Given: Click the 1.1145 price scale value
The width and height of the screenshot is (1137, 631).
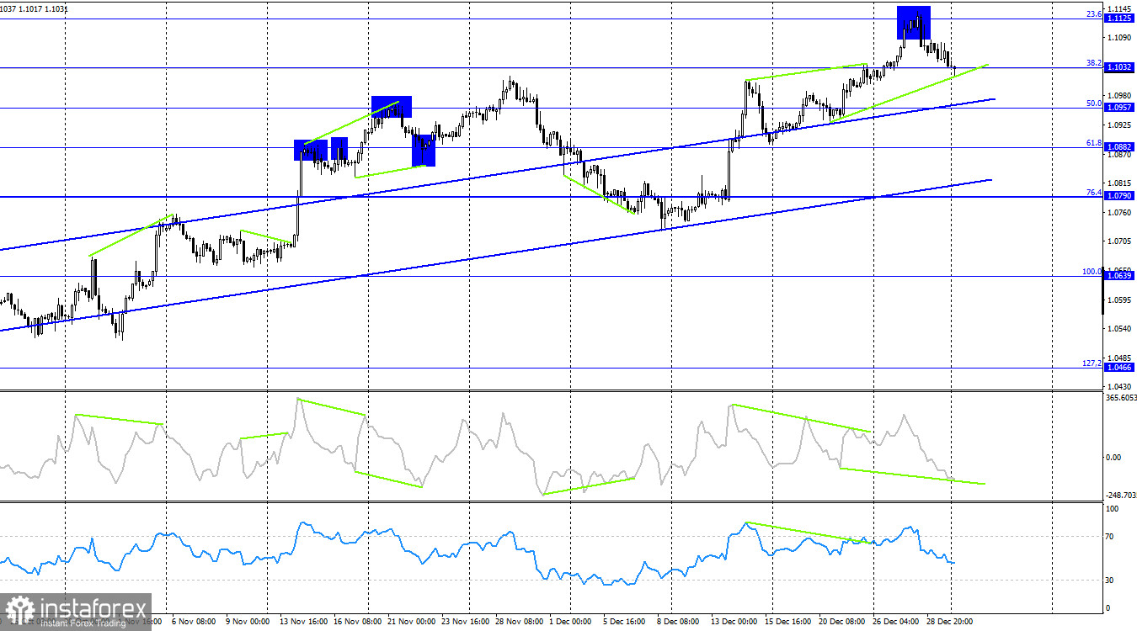Looking at the screenshot, I should pos(1120,8).
